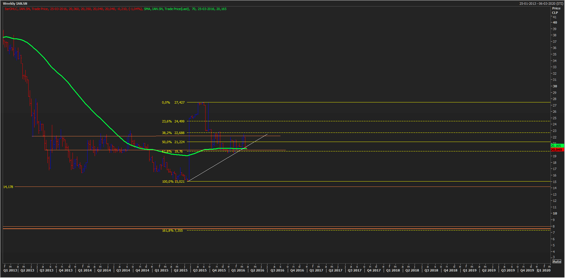565x278 pixels.
Task: Click the 100,0% 15,021 Fibonacci label
Action: coord(173,181)
